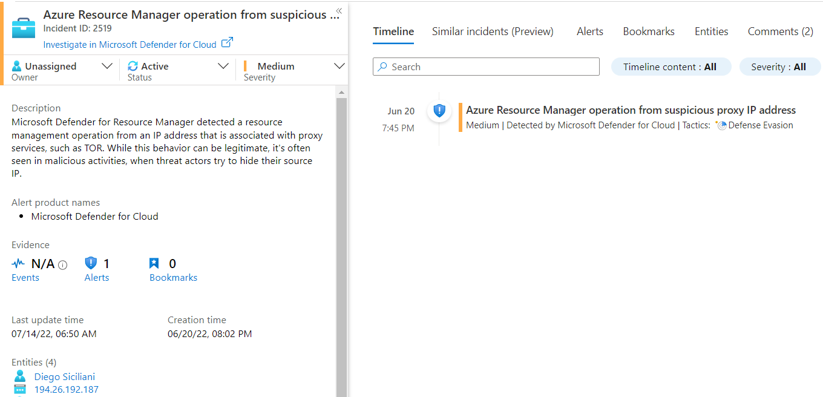The height and width of the screenshot is (397, 823).
Task: Click the Active status refresh icon
Action: click(133, 66)
